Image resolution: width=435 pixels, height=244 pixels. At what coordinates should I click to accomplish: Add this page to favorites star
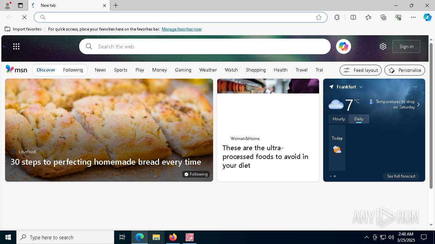click(x=319, y=17)
